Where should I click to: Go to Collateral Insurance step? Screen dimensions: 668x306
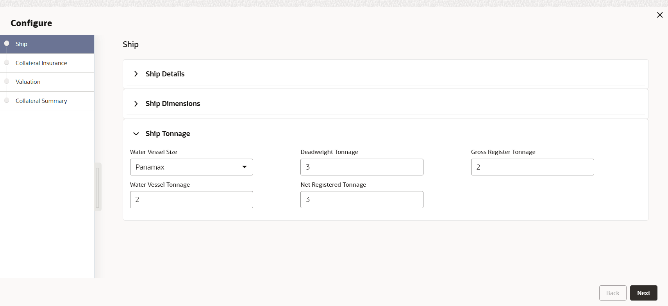click(41, 63)
